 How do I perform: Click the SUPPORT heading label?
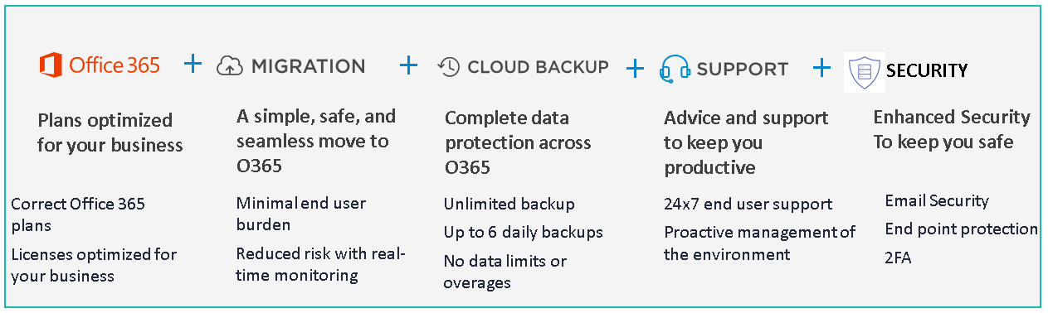coord(742,69)
